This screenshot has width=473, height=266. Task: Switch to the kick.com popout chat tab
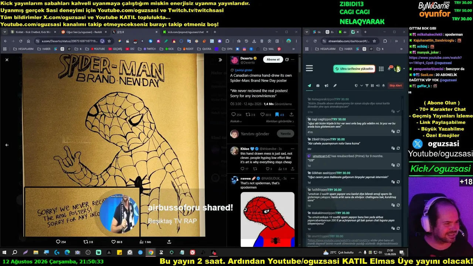(x=186, y=32)
